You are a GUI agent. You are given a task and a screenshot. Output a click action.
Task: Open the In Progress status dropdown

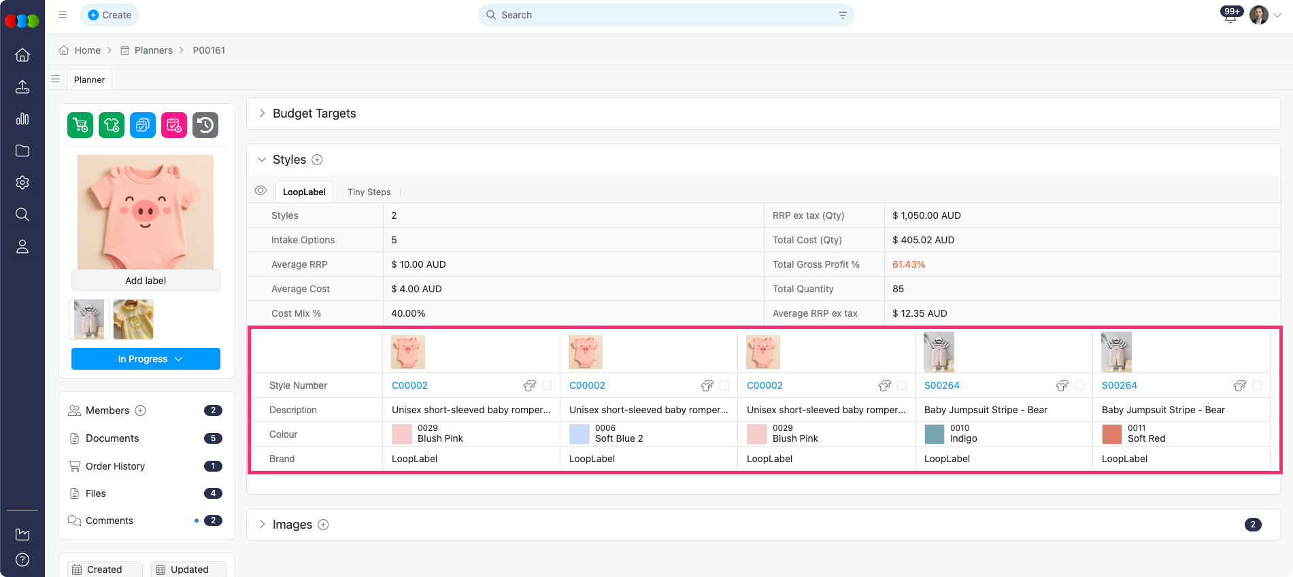coord(146,359)
